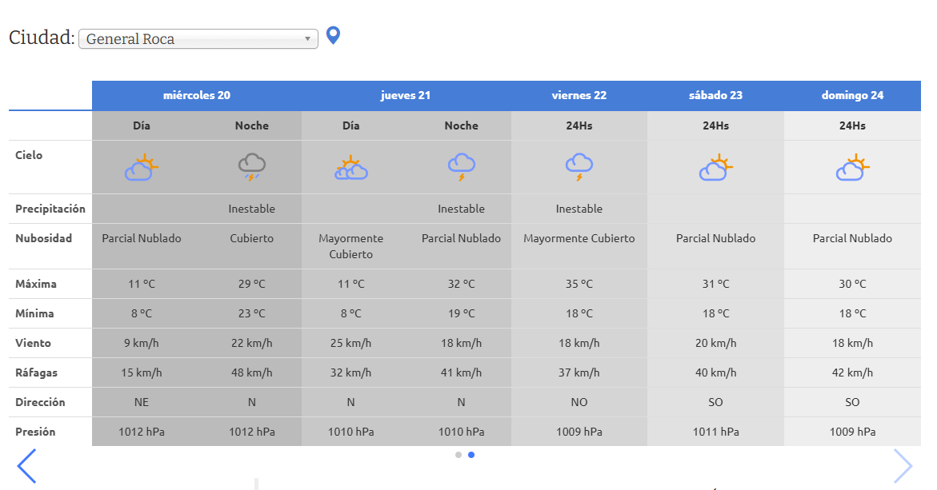Select the viernes 22 column header

coord(579,95)
